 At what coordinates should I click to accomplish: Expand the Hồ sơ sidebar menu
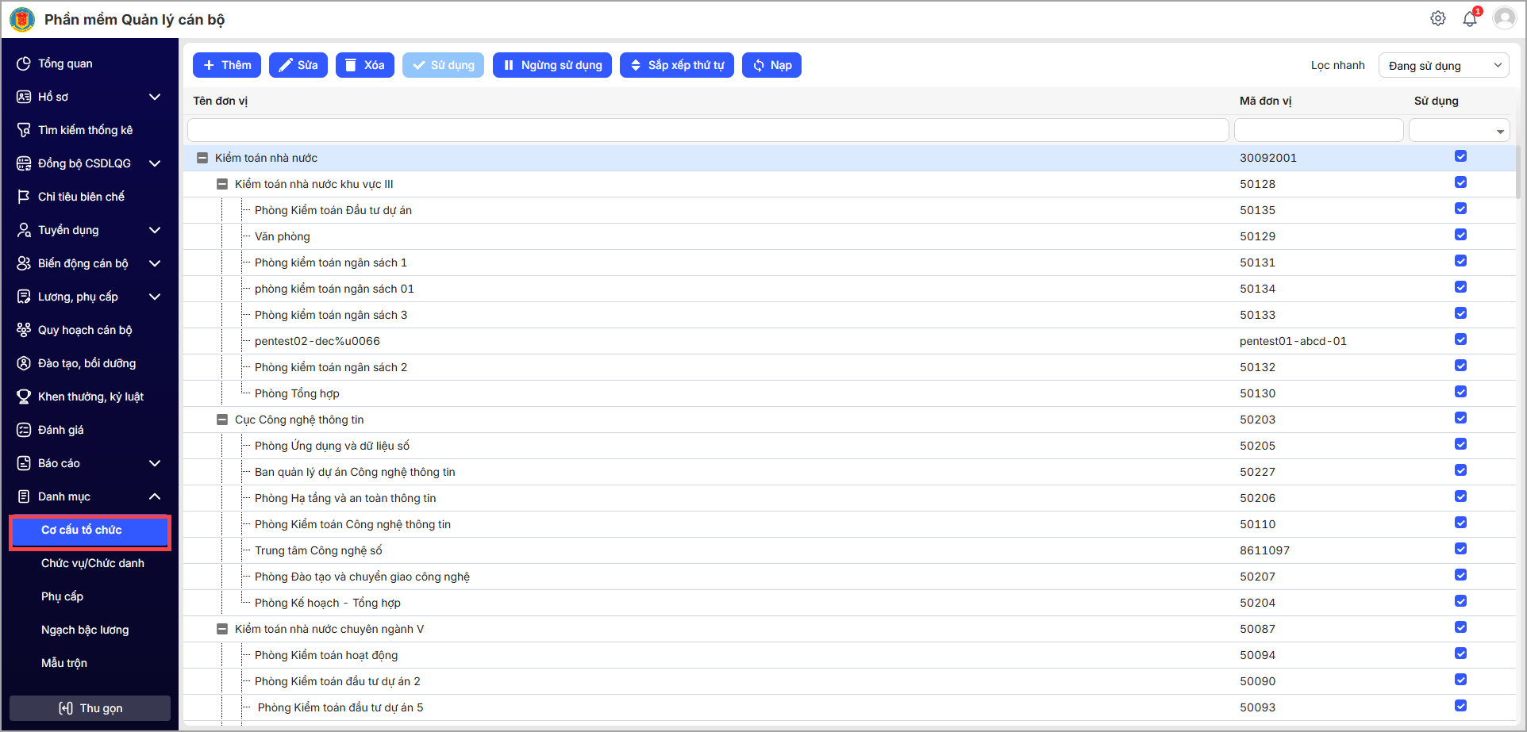coord(155,97)
